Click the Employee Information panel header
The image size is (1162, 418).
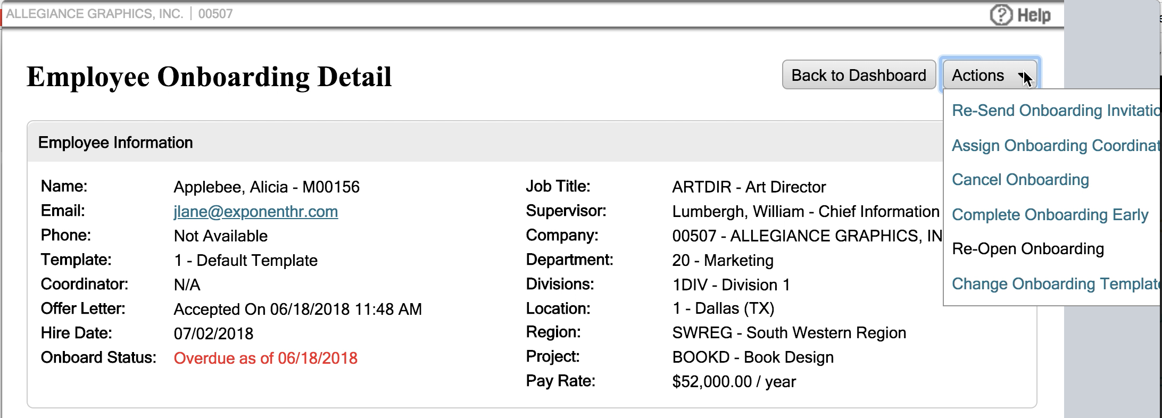coord(115,143)
